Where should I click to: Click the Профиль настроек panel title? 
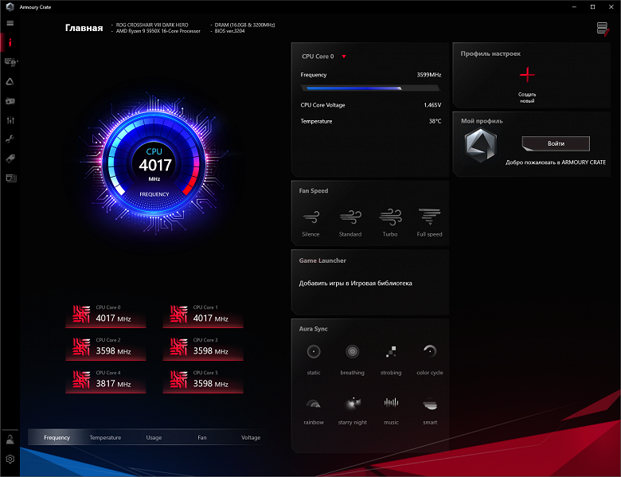tap(490, 53)
